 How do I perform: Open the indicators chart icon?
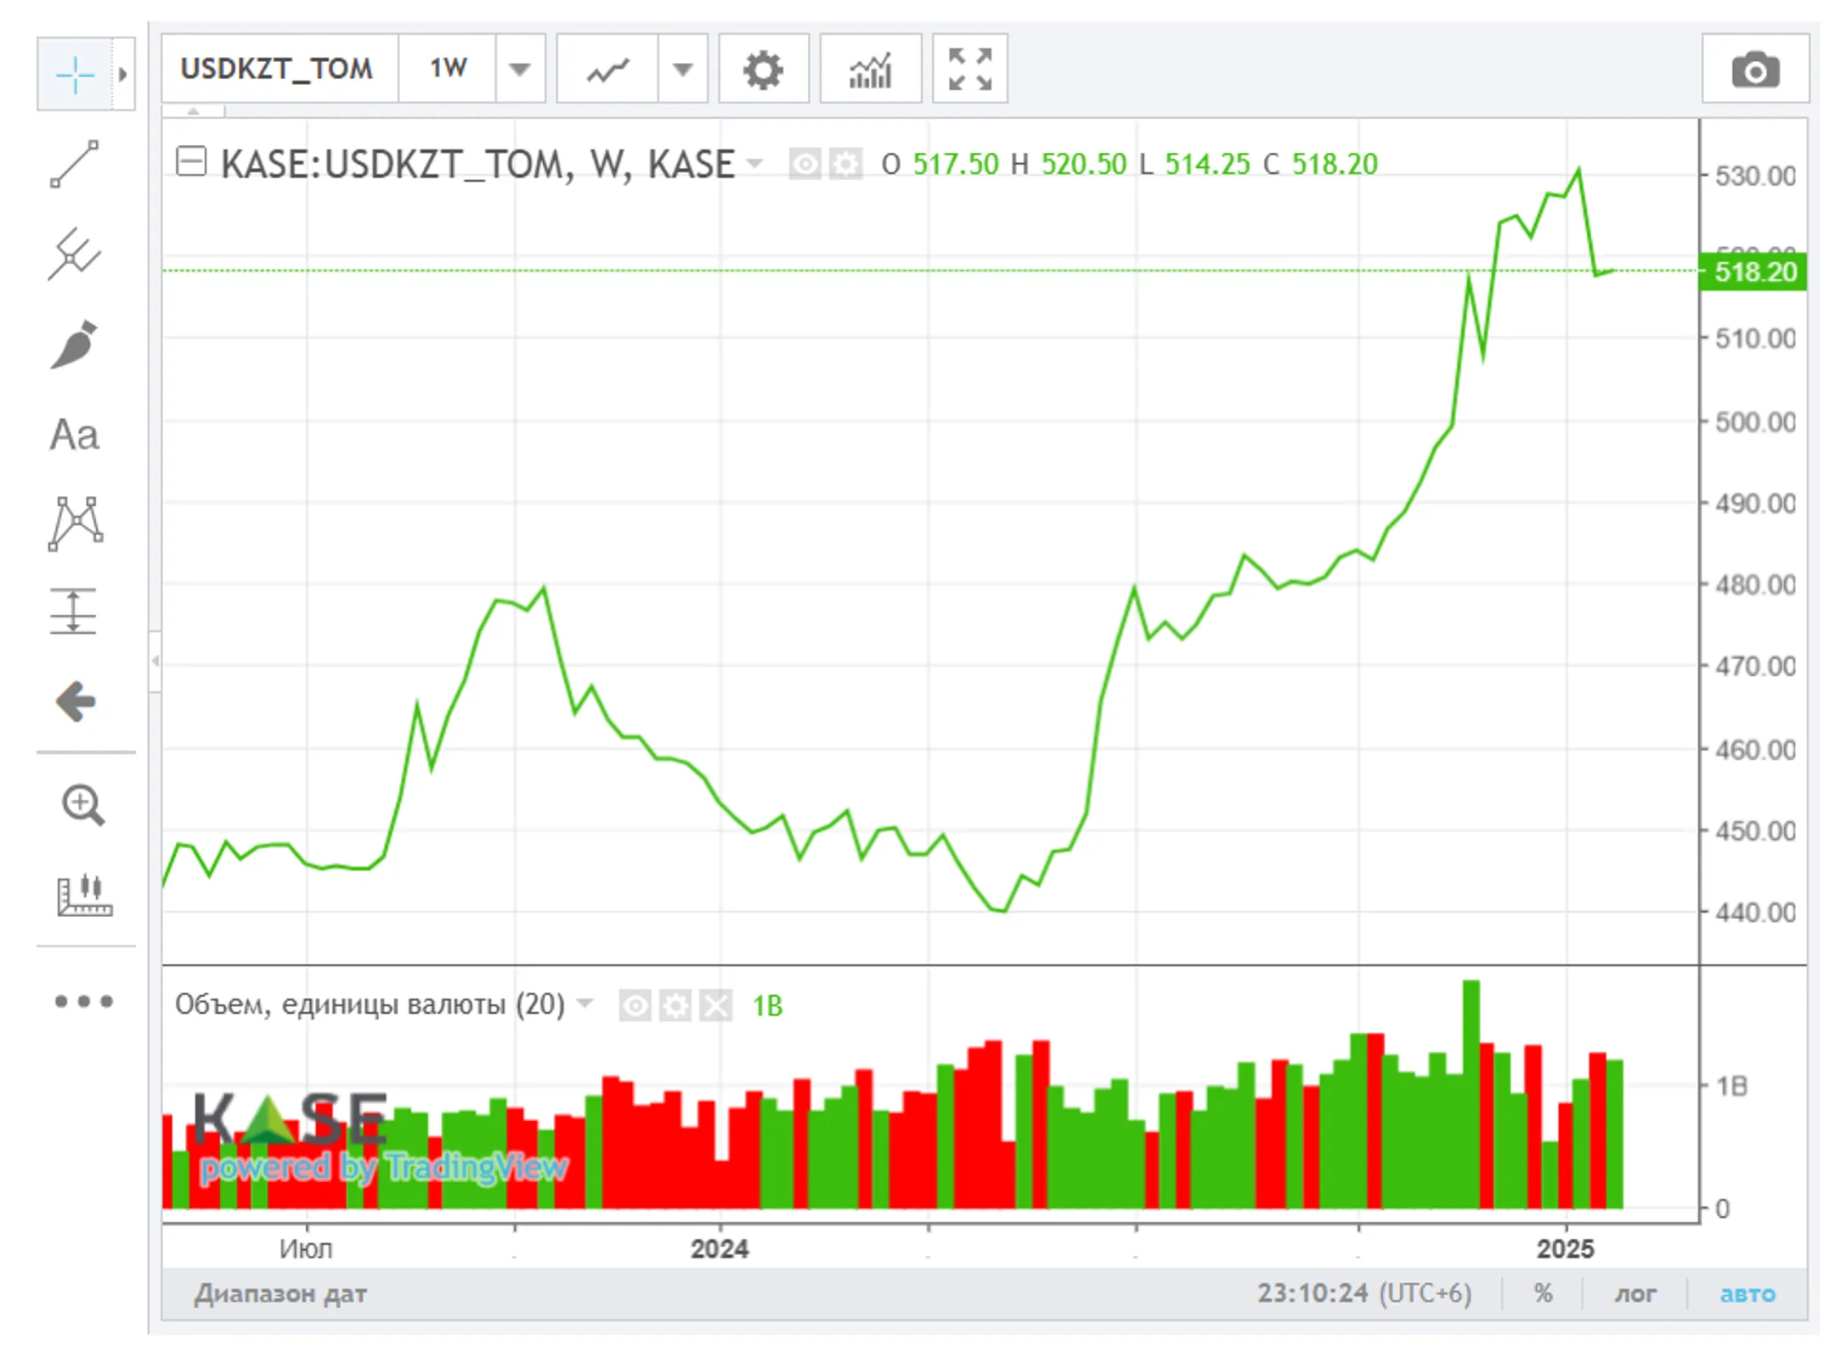click(871, 70)
